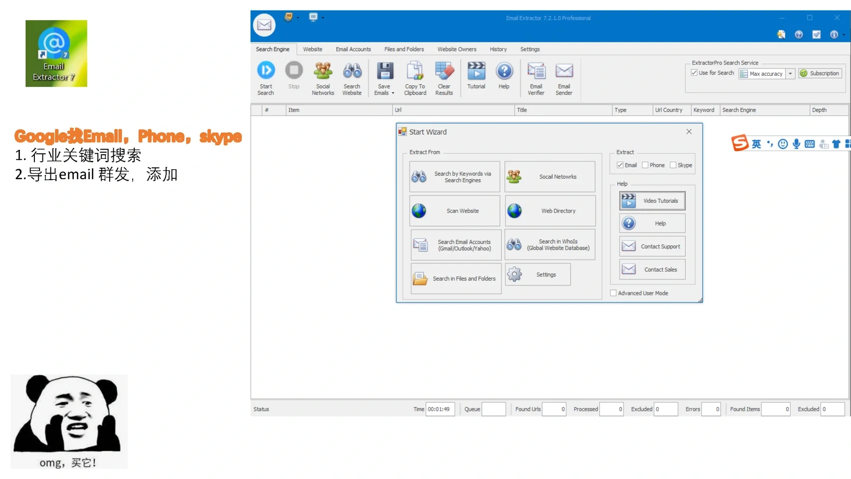Enable Advanced User Mode checkbox
This screenshot has height=479, width=851.
614,293
